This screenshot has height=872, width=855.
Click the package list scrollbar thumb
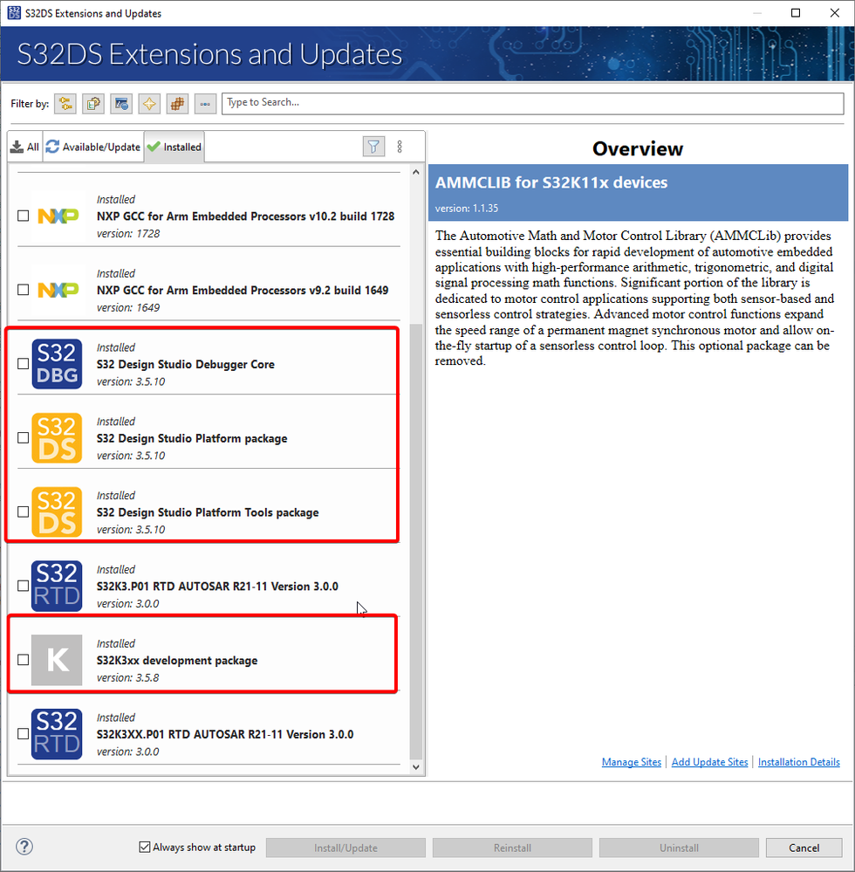[416, 541]
